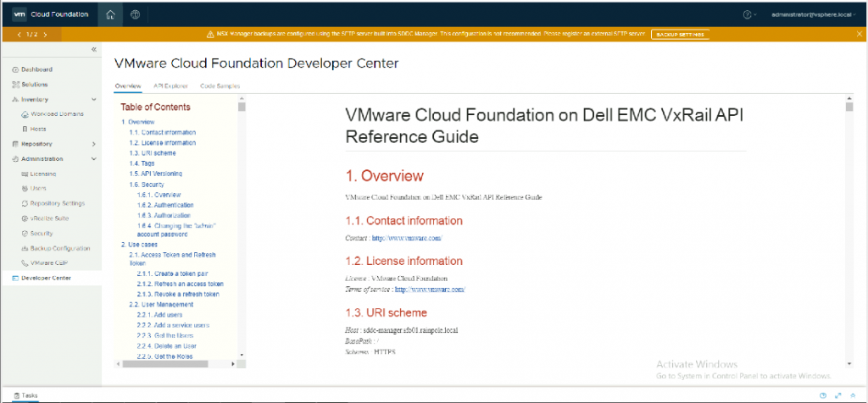Image resolution: width=868 pixels, height=403 pixels.
Task: Open vRealize Suite in Administration
Action: [x=49, y=218]
